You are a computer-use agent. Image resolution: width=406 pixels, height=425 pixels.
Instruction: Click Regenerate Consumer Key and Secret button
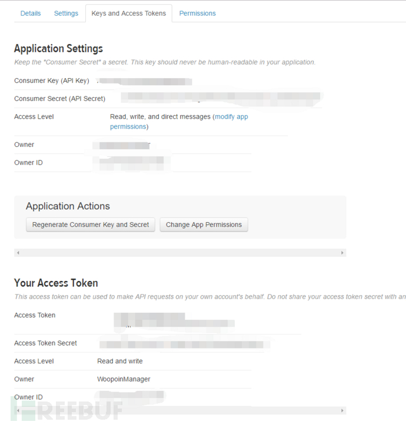(x=91, y=225)
